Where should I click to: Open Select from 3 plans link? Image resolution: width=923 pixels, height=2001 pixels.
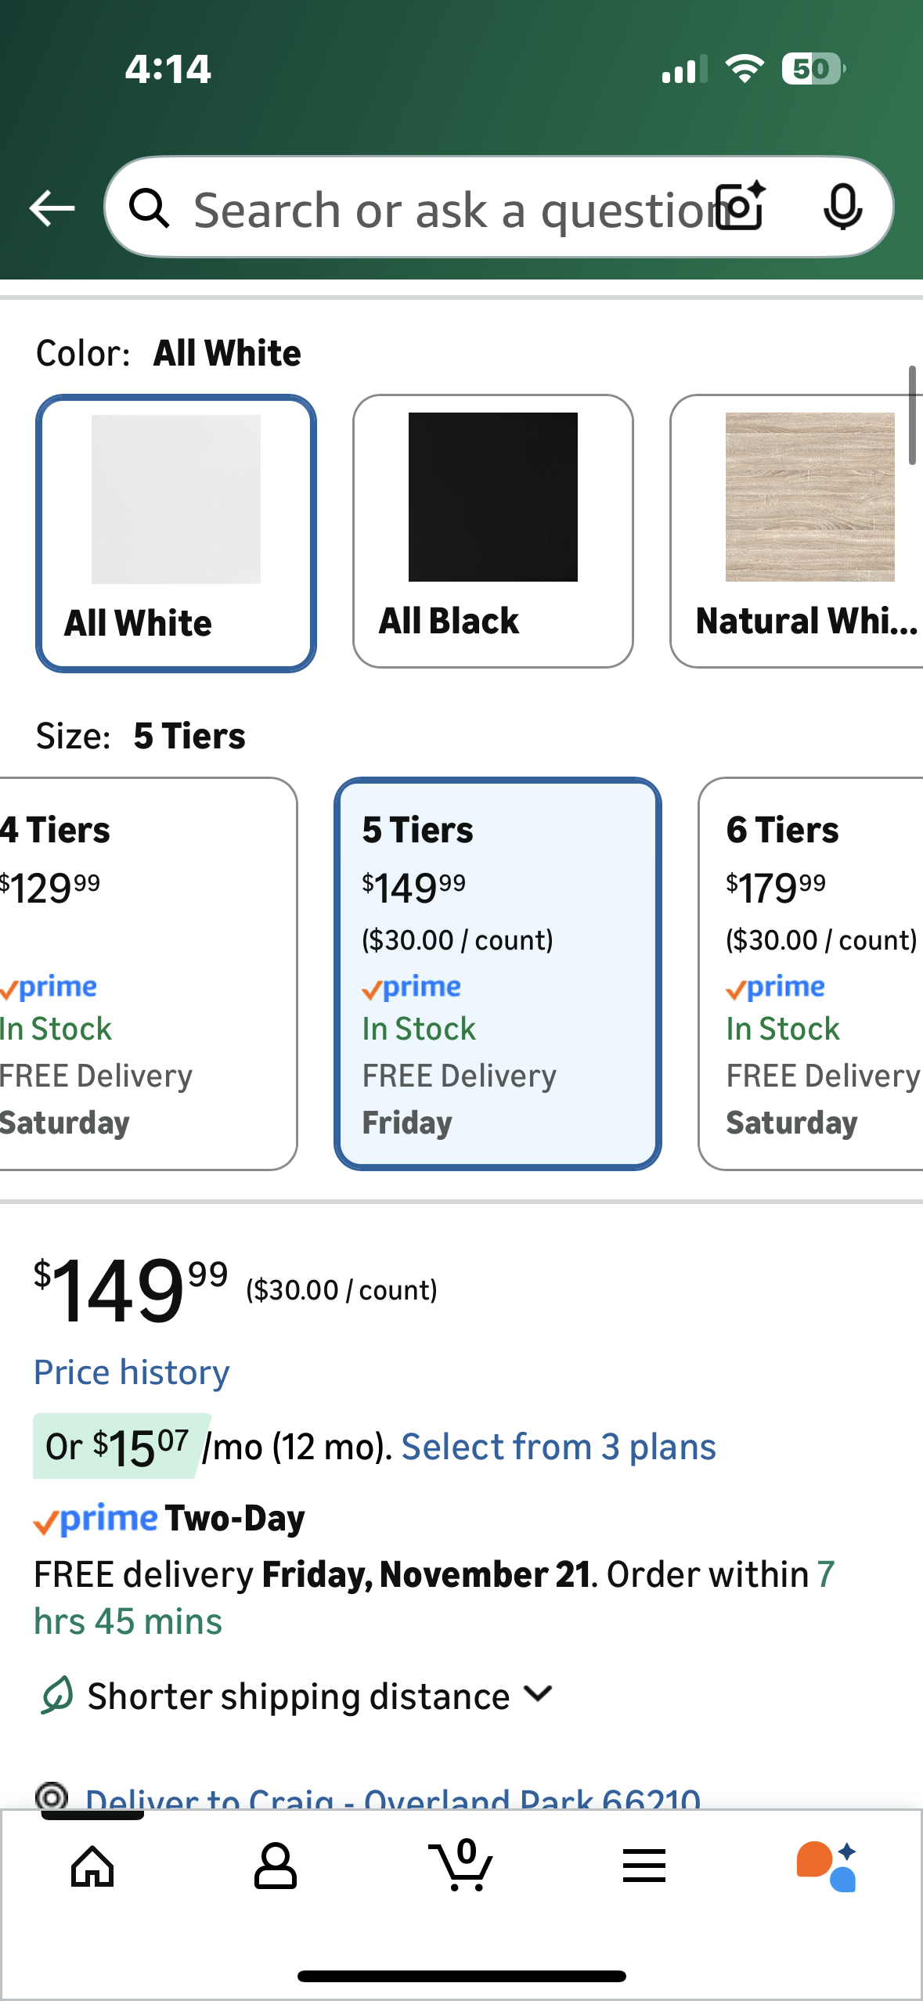[x=558, y=1447]
